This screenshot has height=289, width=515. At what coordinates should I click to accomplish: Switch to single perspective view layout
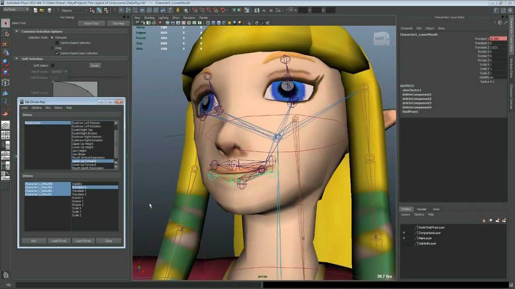pyautogui.click(x=6, y=125)
